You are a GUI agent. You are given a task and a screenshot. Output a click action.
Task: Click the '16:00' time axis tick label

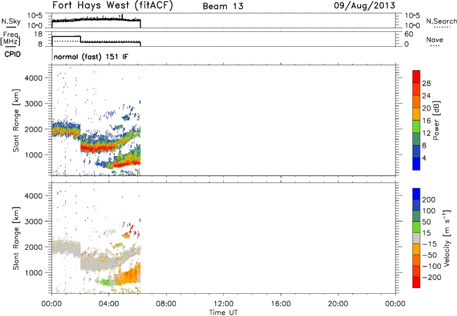[280, 304]
